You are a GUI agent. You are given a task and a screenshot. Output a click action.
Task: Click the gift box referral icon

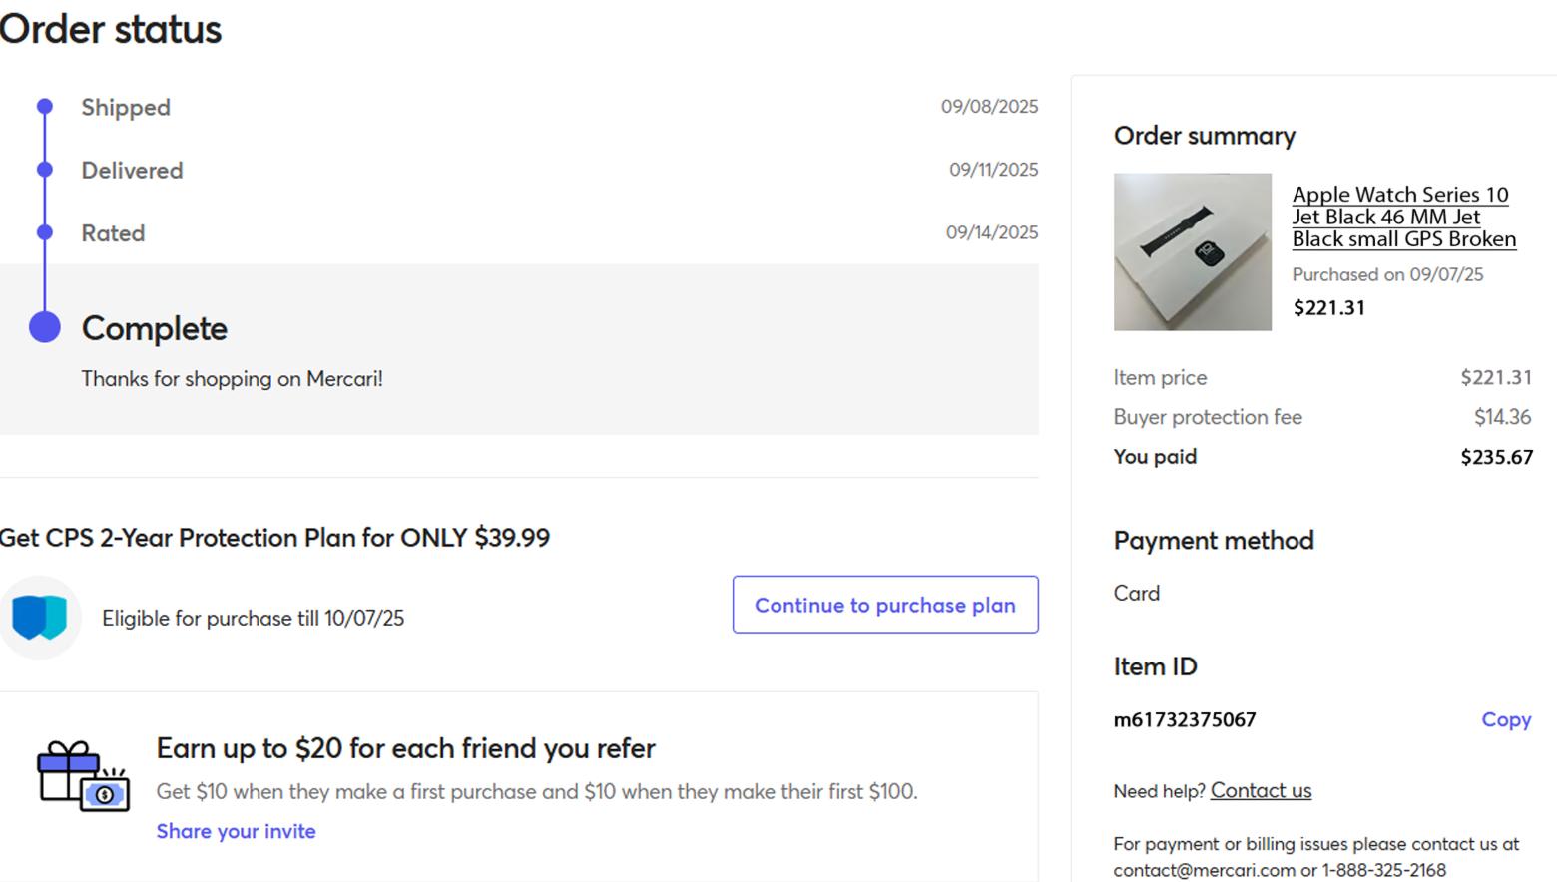(x=83, y=776)
